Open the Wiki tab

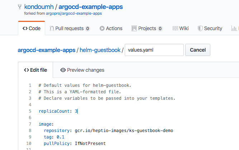pyautogui.click(x=181, y=28)
